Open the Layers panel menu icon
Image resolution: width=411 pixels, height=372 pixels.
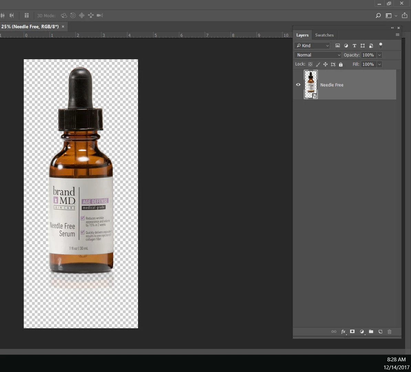click(397, 35)
